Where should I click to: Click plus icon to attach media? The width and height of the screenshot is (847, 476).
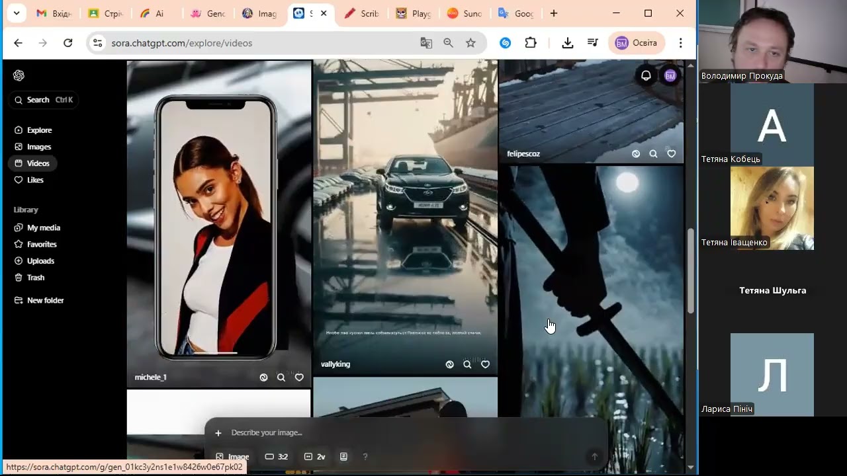pyautogui.click(x=218, y=433)
